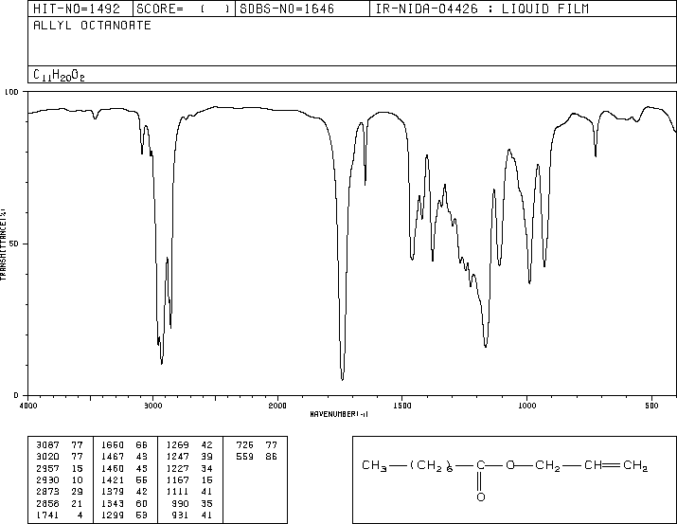Select peak value 1421 in the table
This screenshot has height=524, width=677.
pyautogui.click(x=113, y=479)
